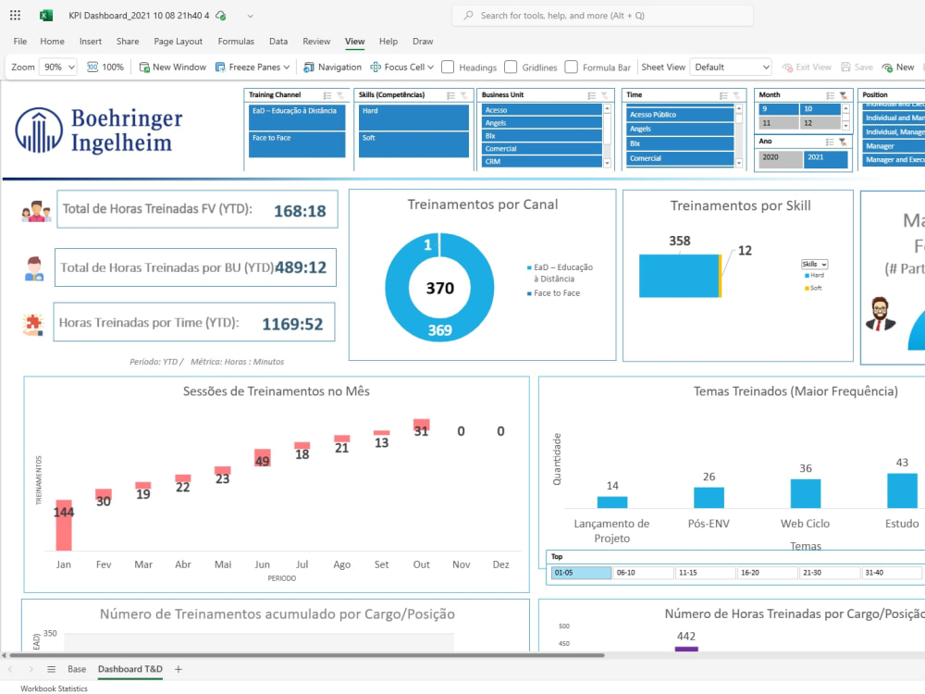
Task: Toggle the Formula Bar checkbox
Action: 571,67
